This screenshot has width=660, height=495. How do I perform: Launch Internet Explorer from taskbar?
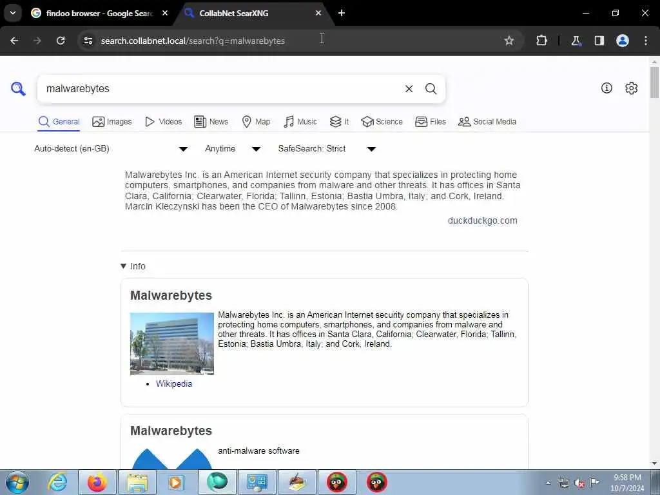57,482
